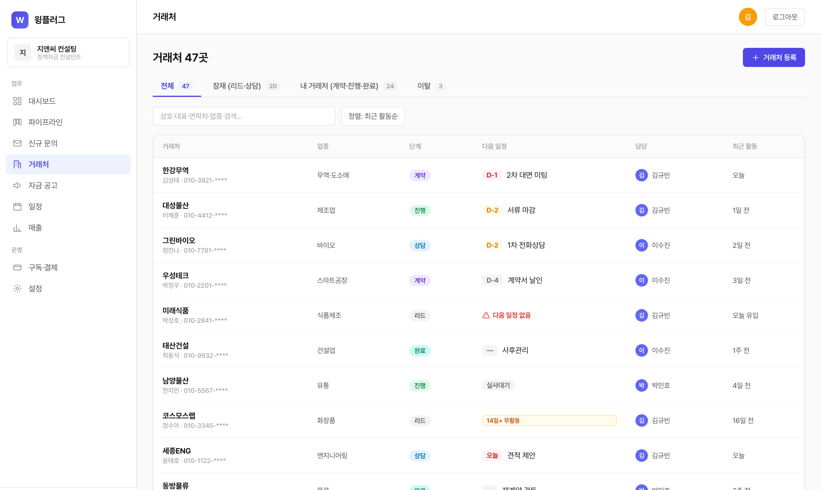
Task: Click 2차 대면 미팅 schedule text
Action: [x=527, y=175]
